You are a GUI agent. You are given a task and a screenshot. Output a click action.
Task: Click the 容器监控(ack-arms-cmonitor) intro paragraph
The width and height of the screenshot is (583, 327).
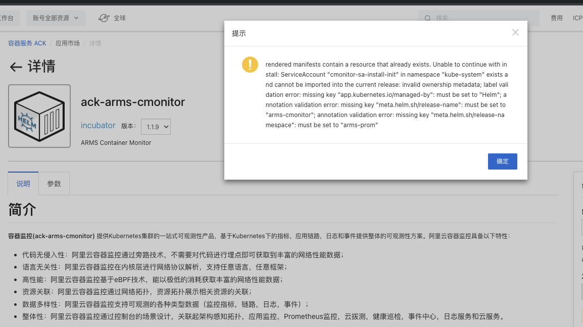point(260,236)
